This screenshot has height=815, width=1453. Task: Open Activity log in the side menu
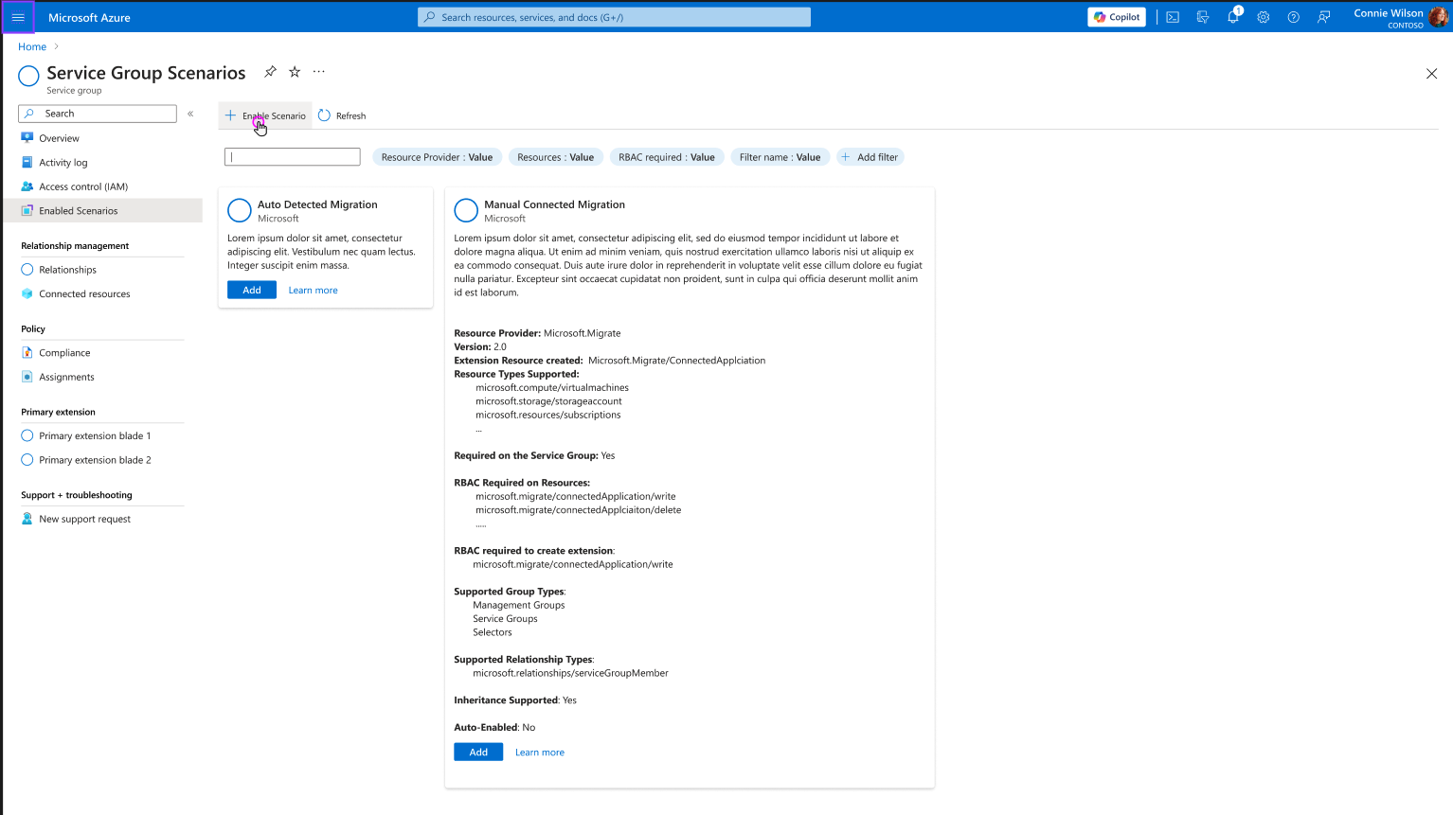tap(63, 163)
